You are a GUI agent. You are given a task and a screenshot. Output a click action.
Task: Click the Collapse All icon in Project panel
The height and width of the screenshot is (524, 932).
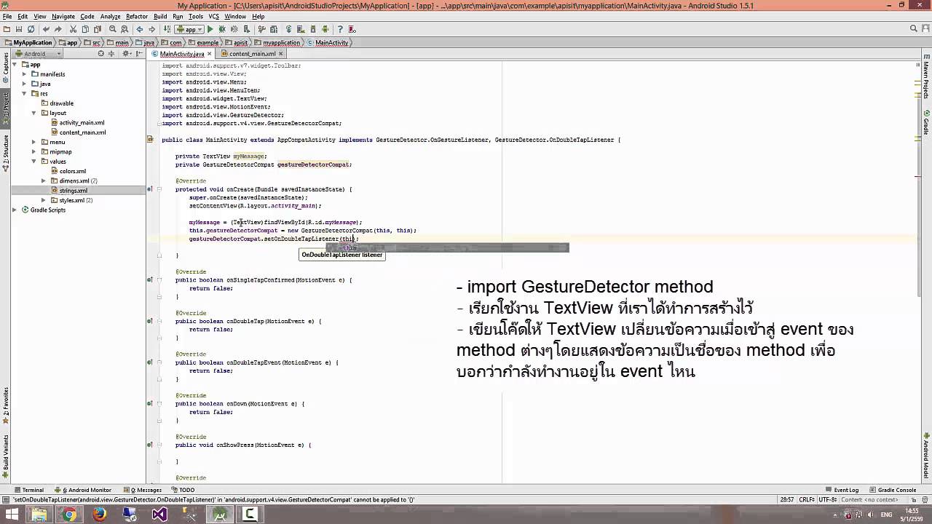pos(111,54)
